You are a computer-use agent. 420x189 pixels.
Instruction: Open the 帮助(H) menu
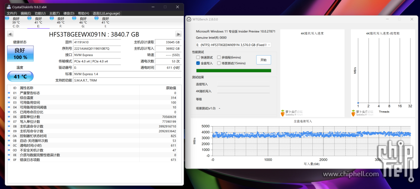(84, 13)
